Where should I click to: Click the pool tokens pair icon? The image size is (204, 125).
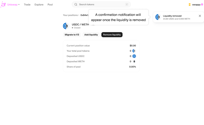coord(134,51)
